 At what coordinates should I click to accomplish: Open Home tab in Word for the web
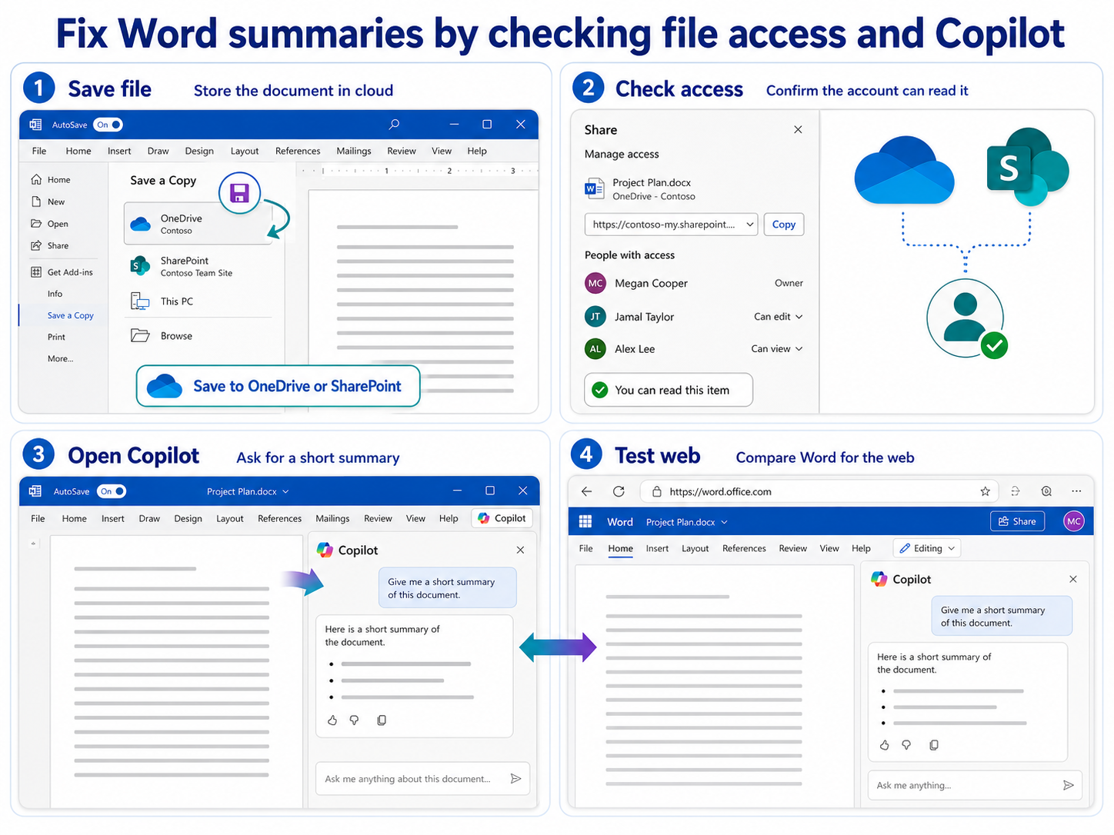(620, 548)
